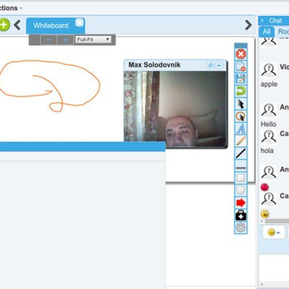
Task: Select the horizontal underline tool
Action: (x=241, y=167)
